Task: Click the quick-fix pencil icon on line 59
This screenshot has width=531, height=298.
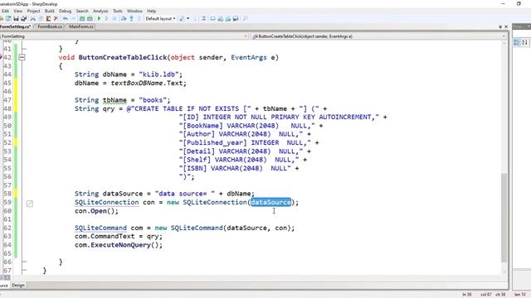Action: [x=30, y=204]
